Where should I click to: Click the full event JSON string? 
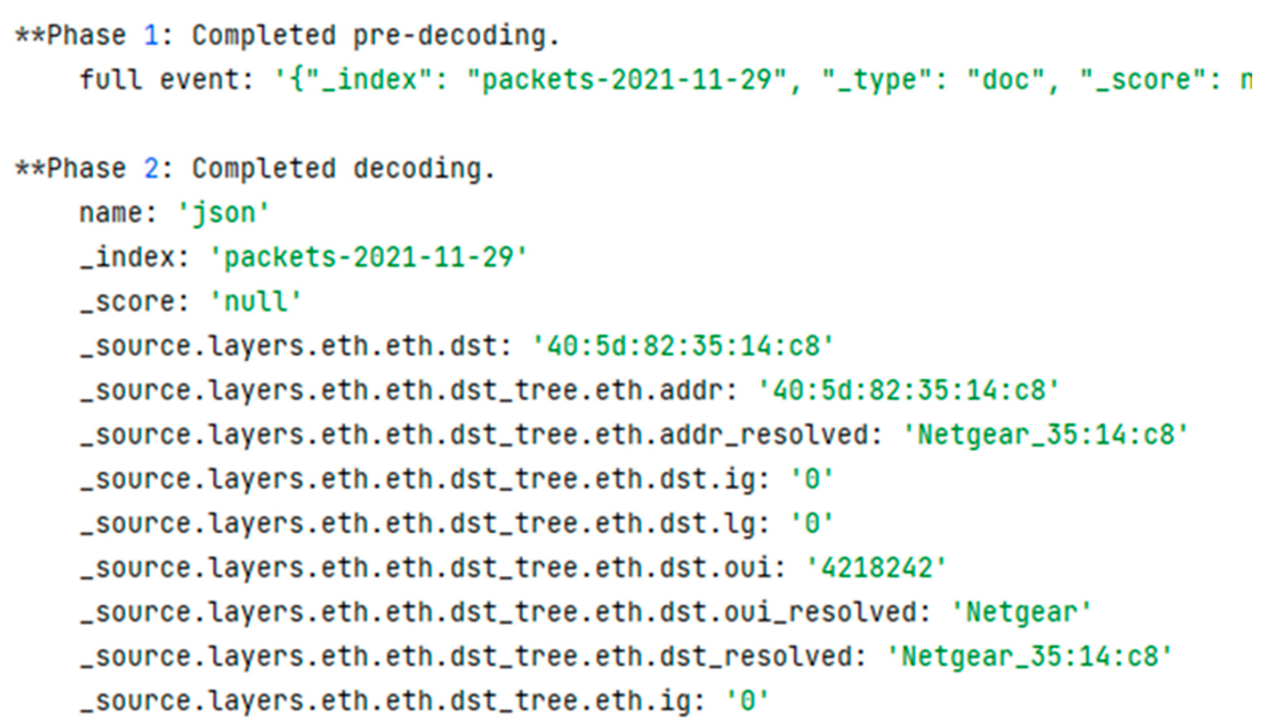763,80
